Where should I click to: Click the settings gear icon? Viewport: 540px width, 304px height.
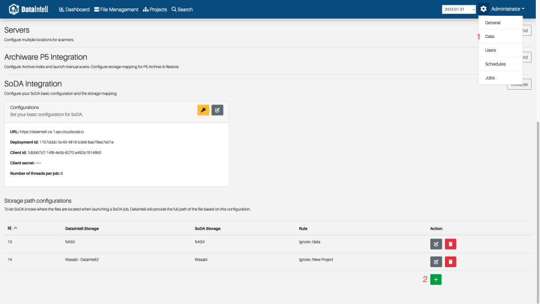pyautogui.click(x=484, y=9)
